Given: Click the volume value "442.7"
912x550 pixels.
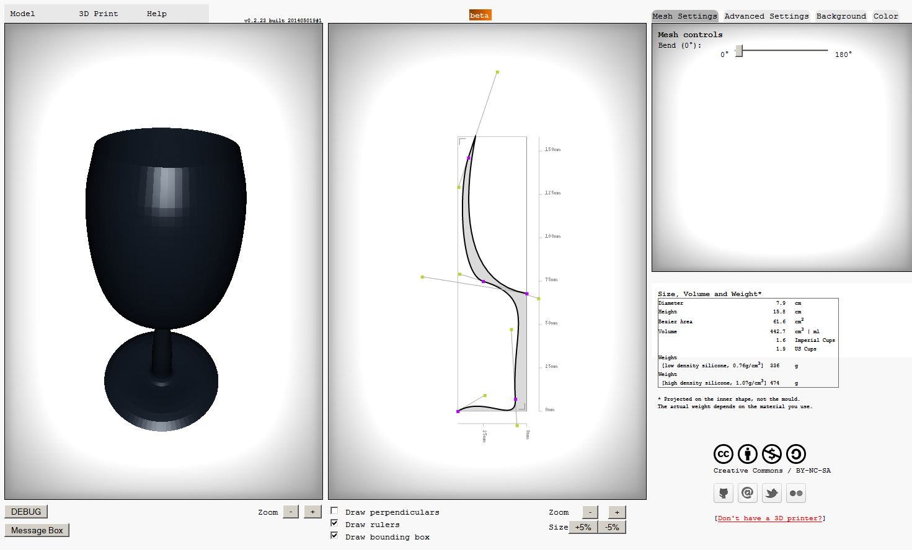Looking at the screenshot, I should (777, 331).
